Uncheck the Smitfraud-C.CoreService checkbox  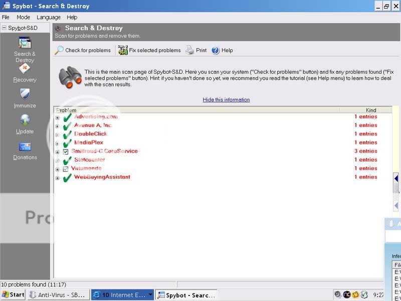(66, 152)
